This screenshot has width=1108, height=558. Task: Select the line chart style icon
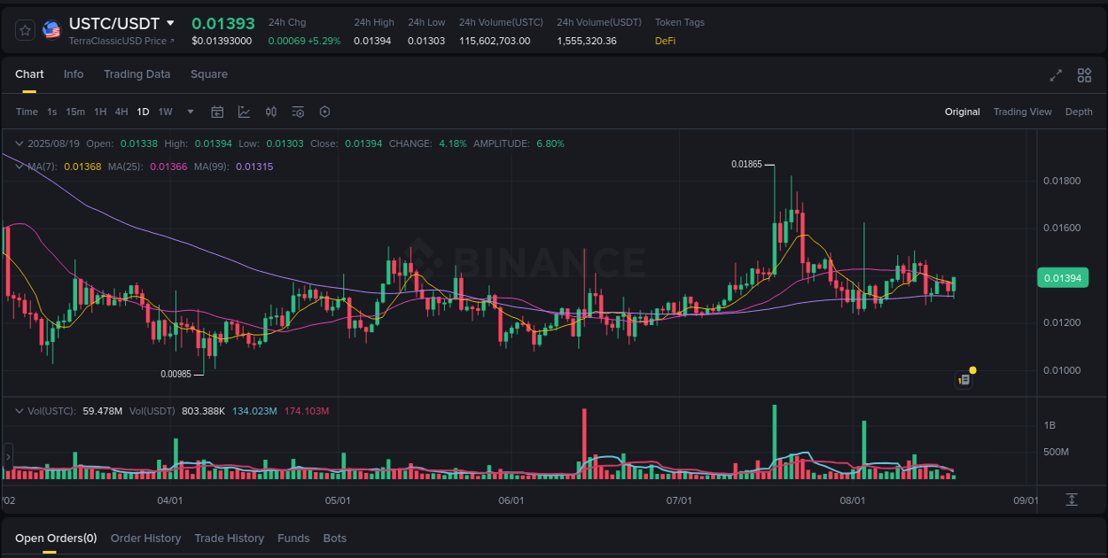[x=244, y=112]
